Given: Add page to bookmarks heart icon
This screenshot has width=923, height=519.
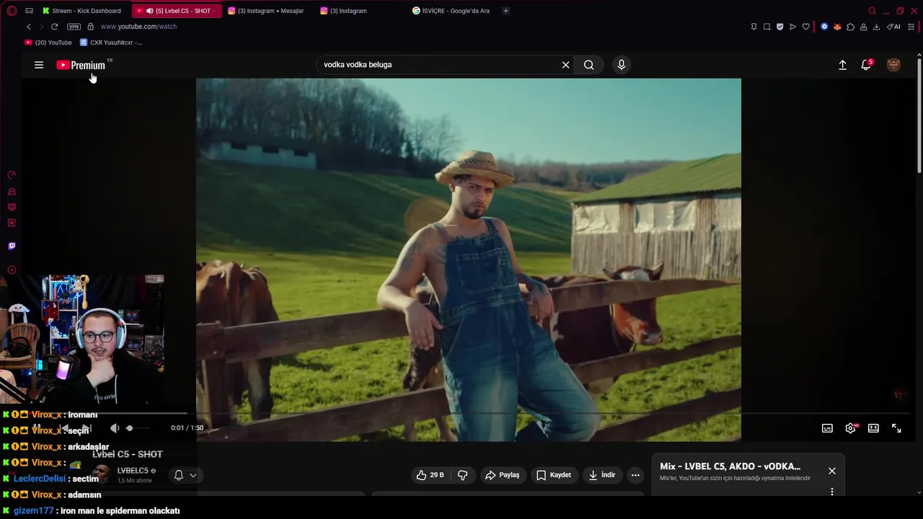Looking at the screenshot, I should [805, 27].
